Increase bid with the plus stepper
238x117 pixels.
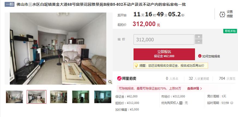198,37
